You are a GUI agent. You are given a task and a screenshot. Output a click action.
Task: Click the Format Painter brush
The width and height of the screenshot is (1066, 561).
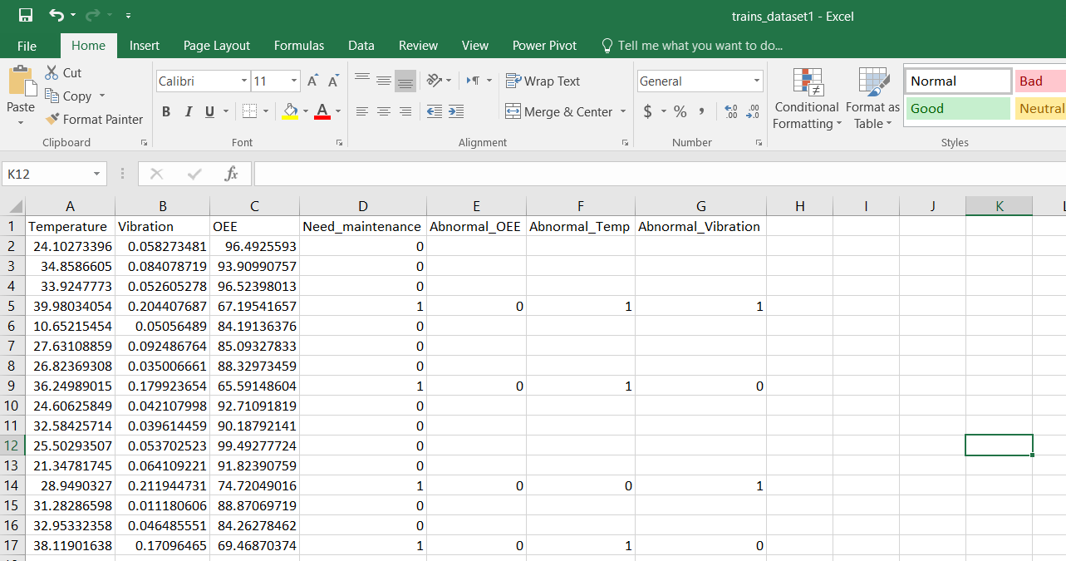click(x=94, y=120)
